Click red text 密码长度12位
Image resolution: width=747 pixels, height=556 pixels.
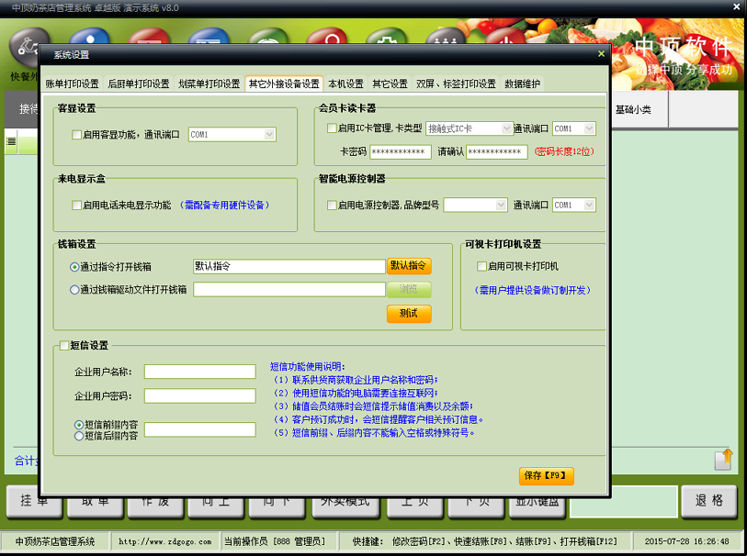(x=563, y=151)
